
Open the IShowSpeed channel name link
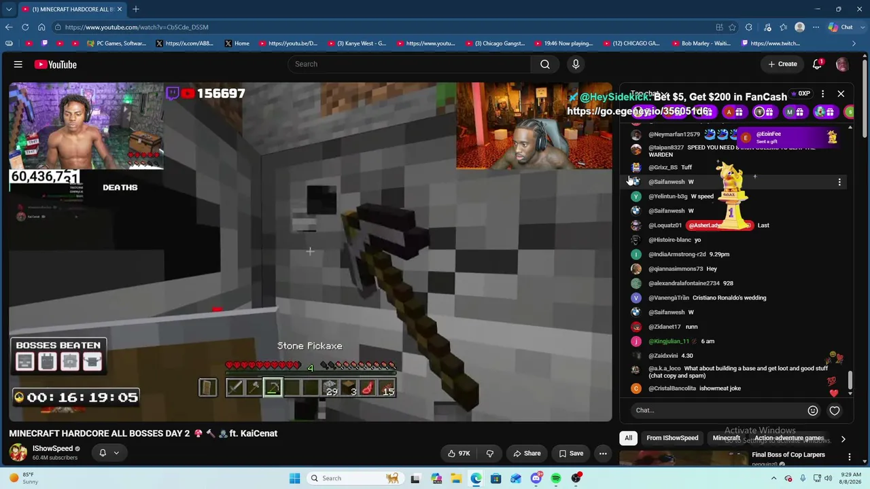[52, 448]
